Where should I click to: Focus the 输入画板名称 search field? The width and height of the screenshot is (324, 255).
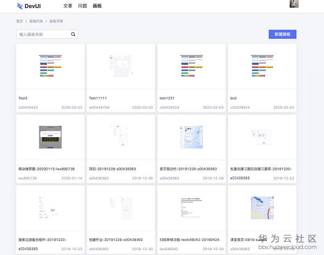click(x=47, y=35)
